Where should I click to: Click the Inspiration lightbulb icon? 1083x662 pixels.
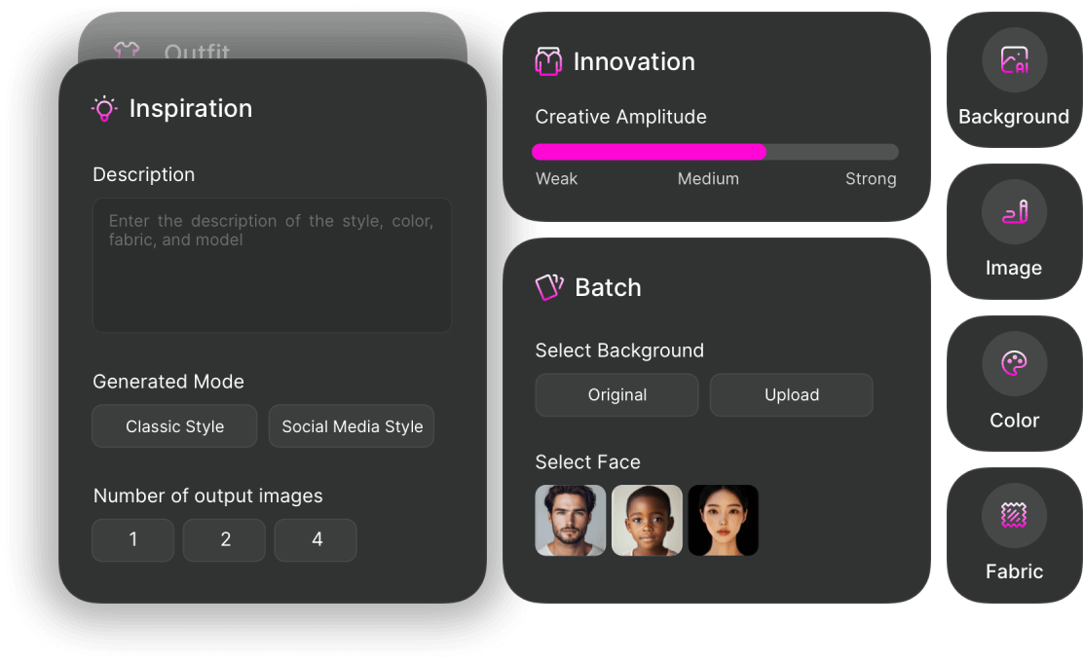pyautogui.click(x=104, y=109)
